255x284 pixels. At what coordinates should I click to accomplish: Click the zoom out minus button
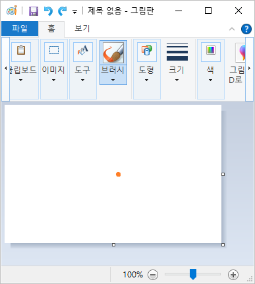[x=153, y=275]
